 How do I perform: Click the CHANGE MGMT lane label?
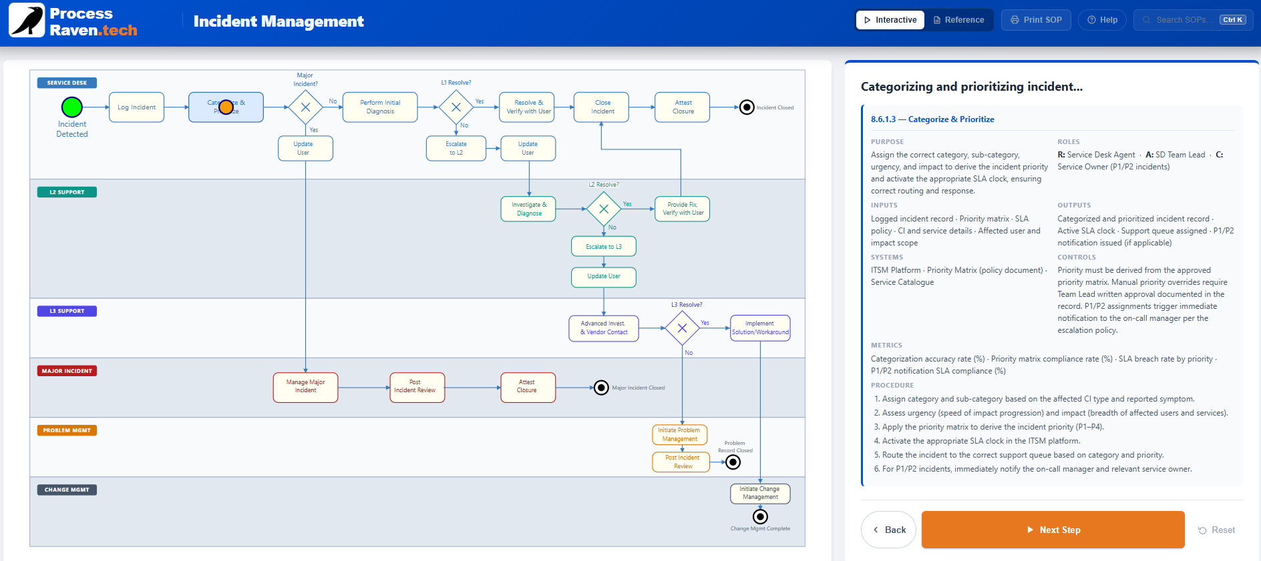click(67, 490)
